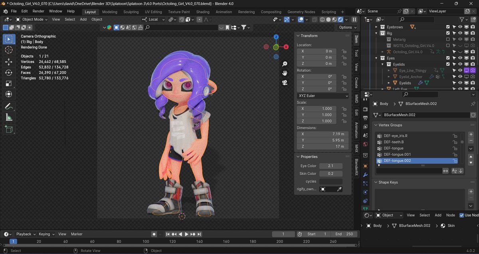Image resolution: width=479 pixels, height=254 pixels.
Task: Collapse the Transform panel
Action: (298, 36)
